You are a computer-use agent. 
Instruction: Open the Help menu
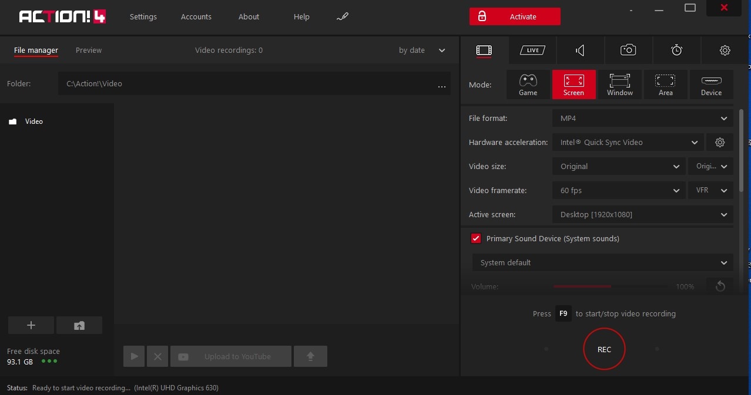pos(301,16)
